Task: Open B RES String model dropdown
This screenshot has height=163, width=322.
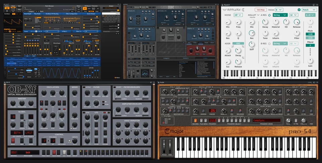Action: [x=280, y=44]
